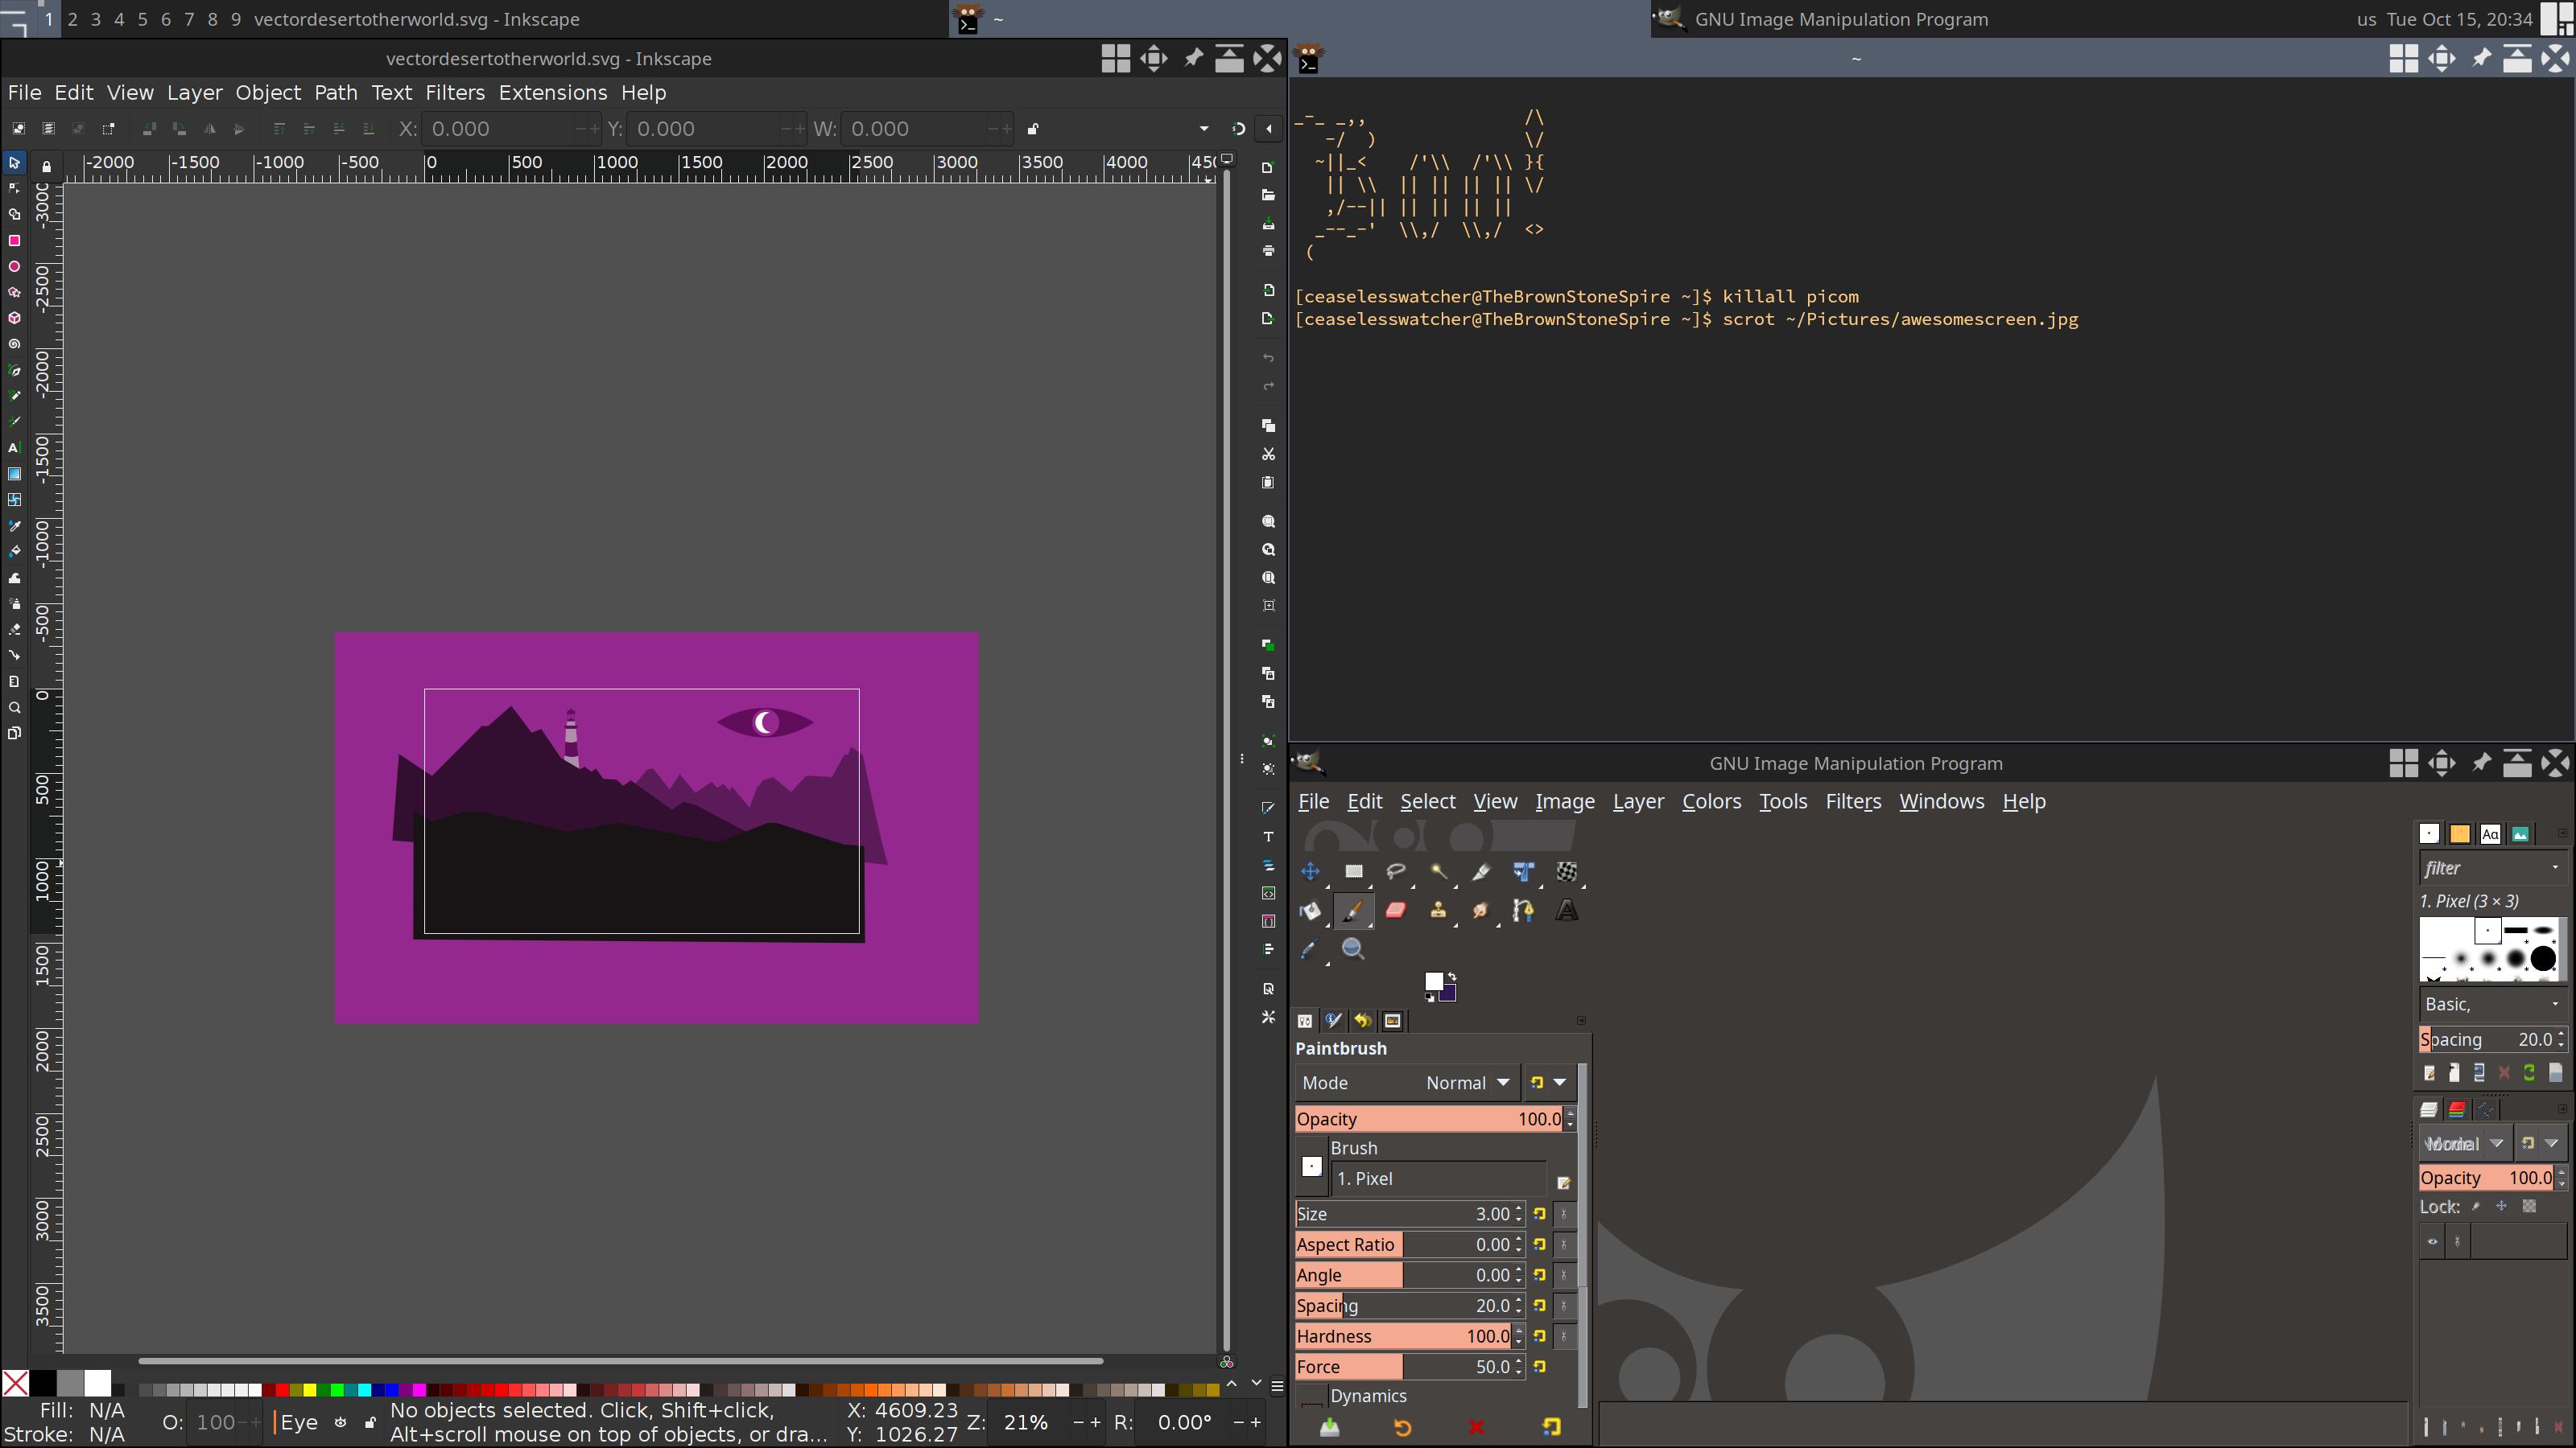Open GIMP Colors menu

point(1711,801)
